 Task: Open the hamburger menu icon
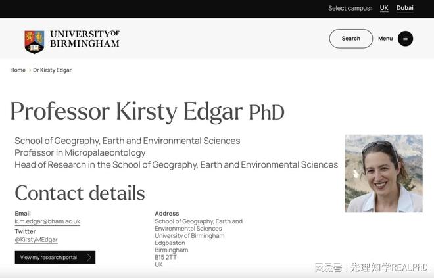pos(405,39)
